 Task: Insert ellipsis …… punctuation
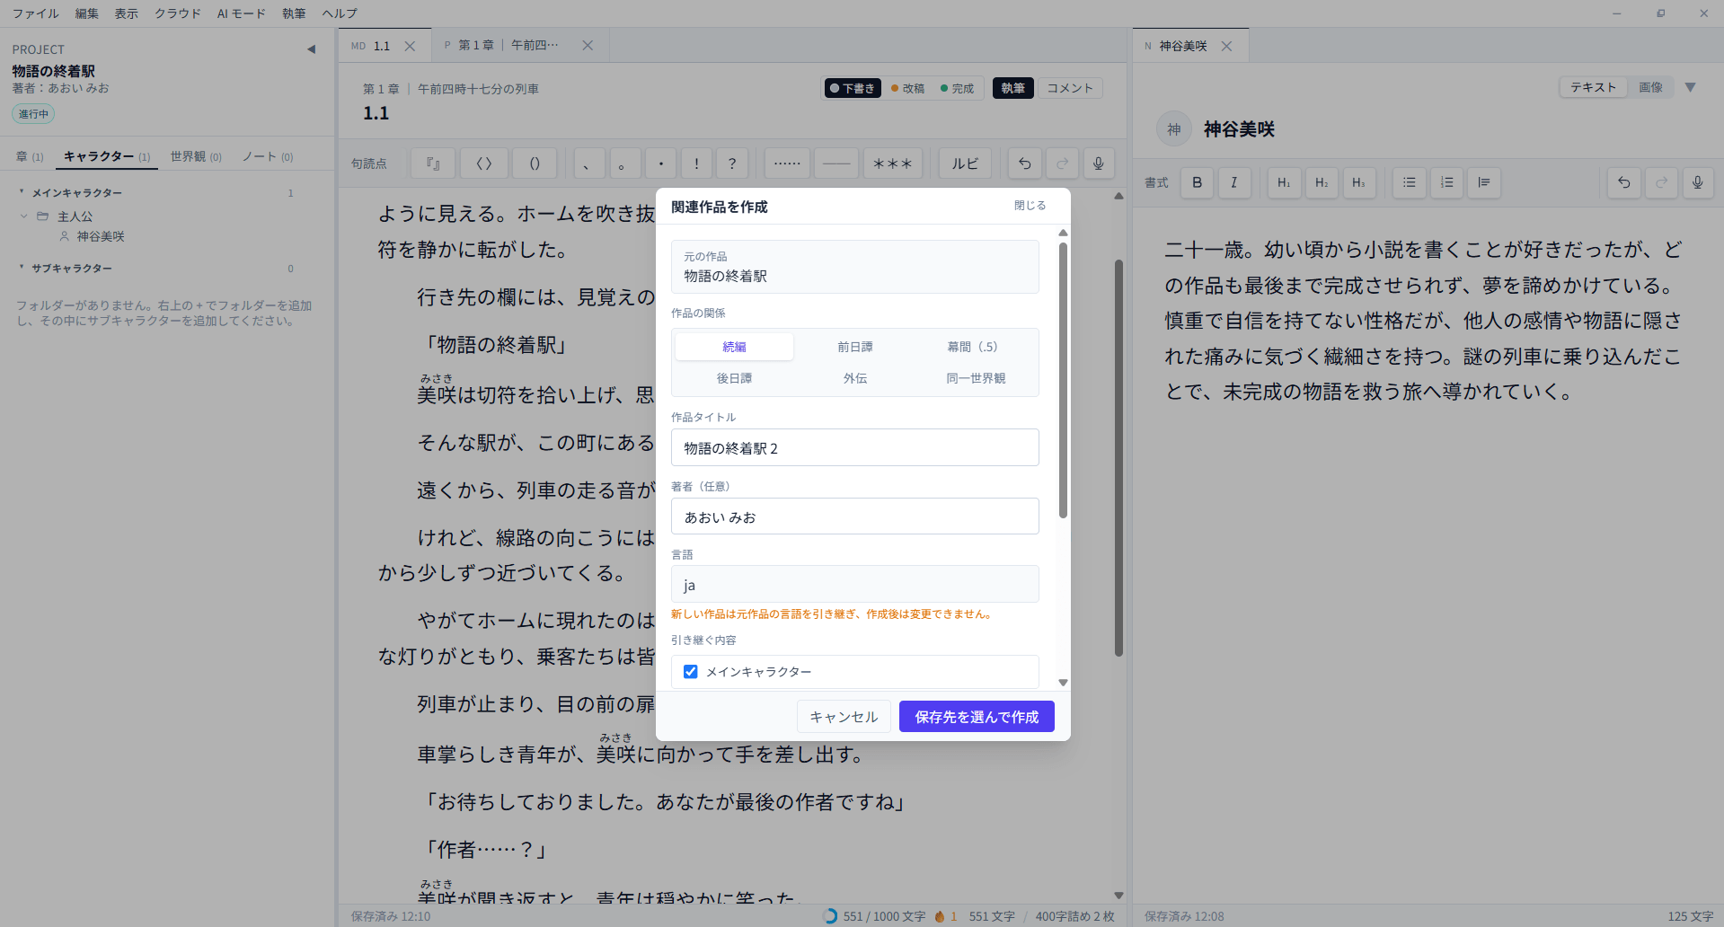[x=787, y=163]
